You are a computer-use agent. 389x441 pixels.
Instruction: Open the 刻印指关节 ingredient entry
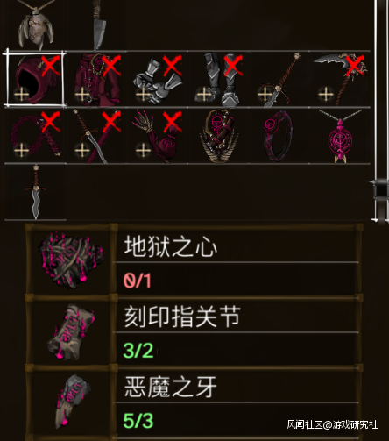click(x=194, y=331)
